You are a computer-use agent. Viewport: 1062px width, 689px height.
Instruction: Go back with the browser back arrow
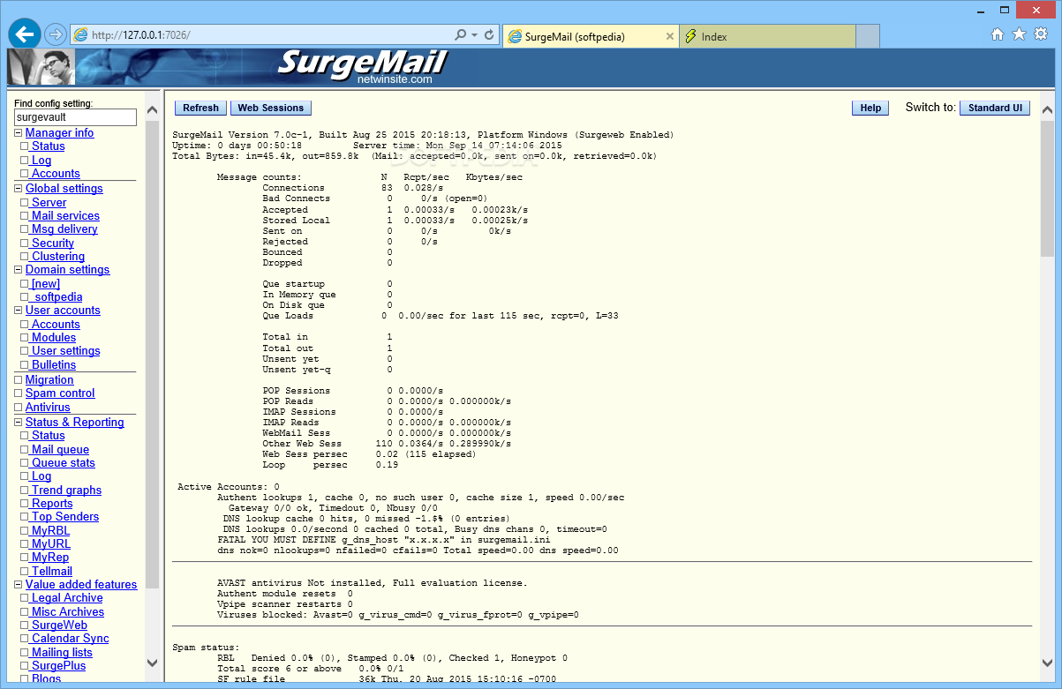pyautogui.click(x=24, y=34)
